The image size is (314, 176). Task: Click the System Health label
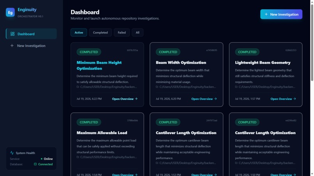tap(25, 153)
